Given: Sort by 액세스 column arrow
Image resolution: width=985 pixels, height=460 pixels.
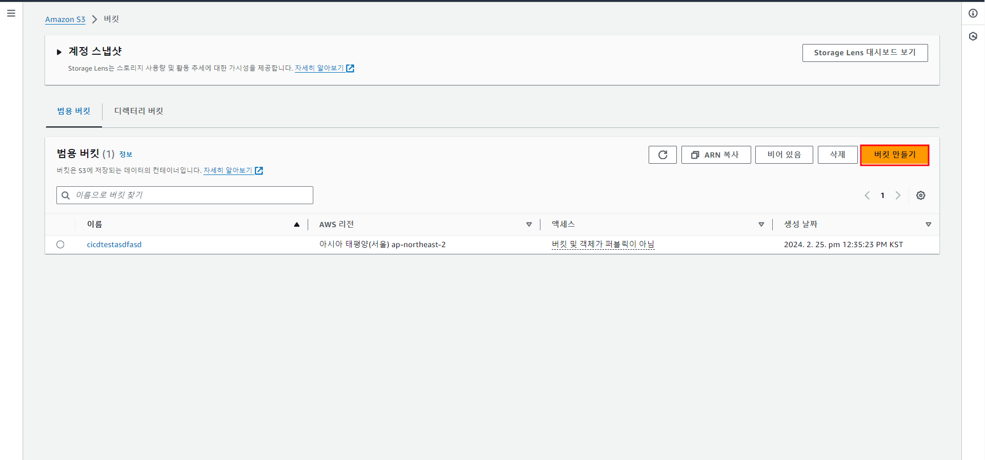Looking at the screenshot, I should (x=761, y=225).
